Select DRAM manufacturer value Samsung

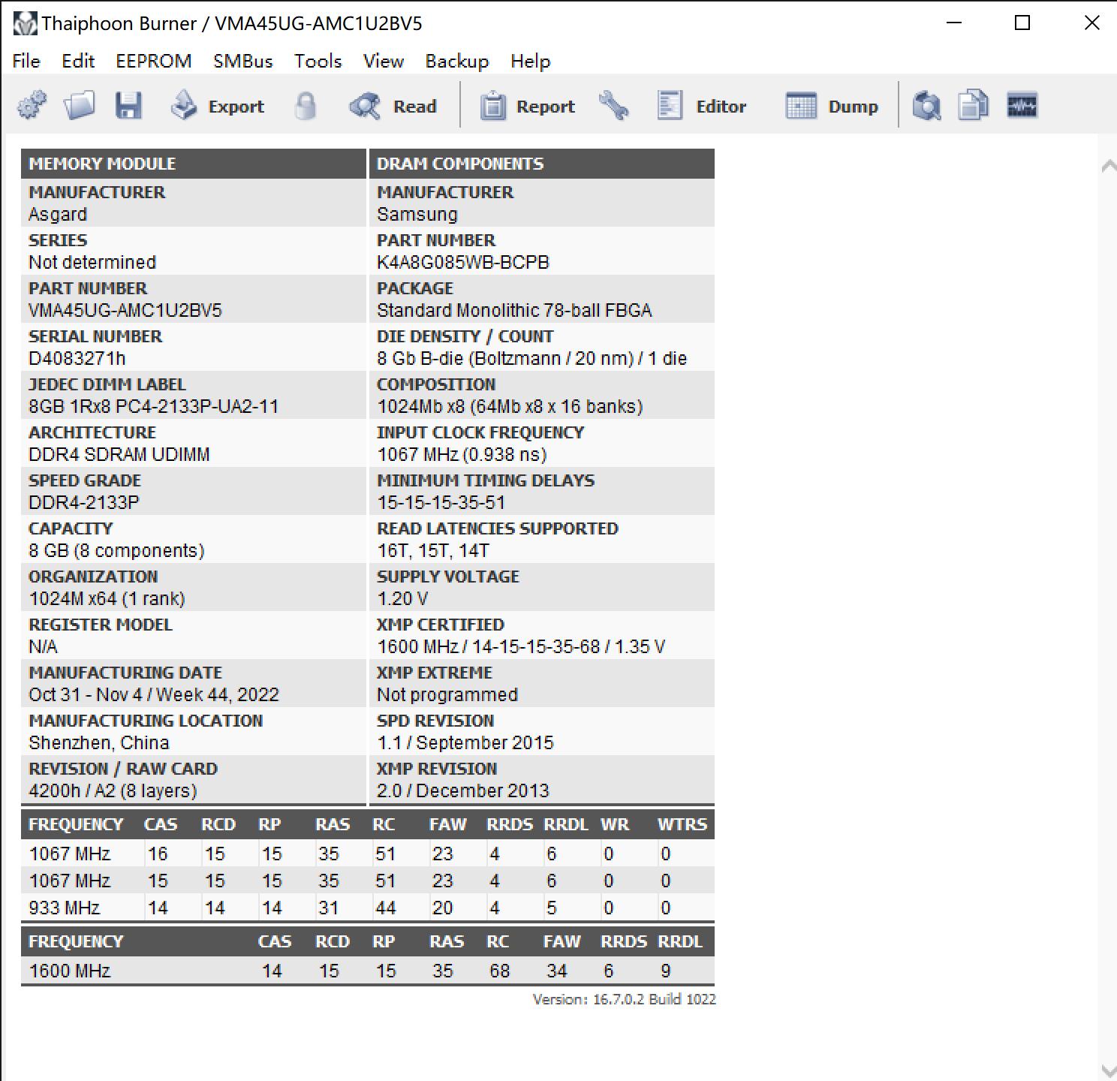(x=417, y=214)
